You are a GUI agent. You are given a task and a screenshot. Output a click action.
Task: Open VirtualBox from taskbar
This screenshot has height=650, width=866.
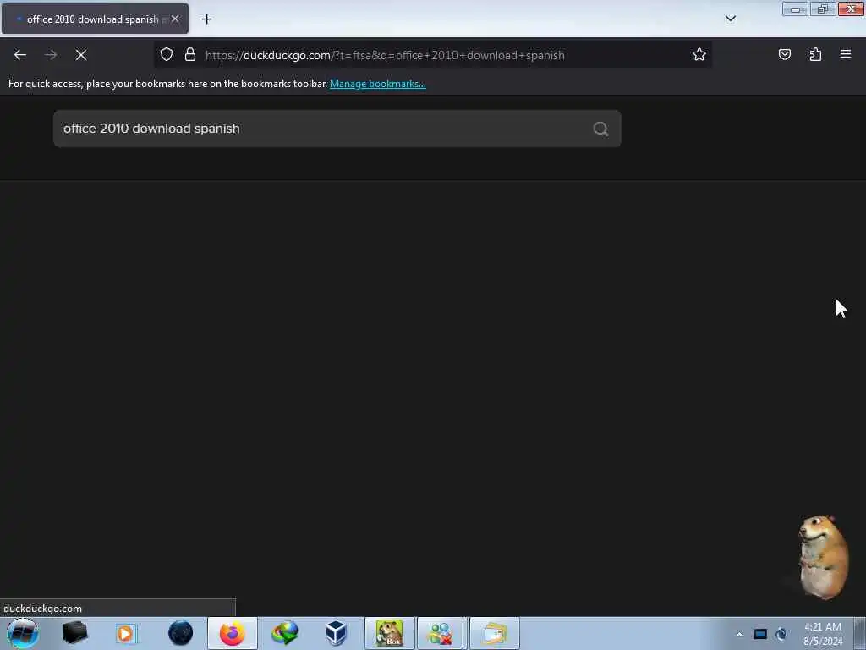(336, 633)
